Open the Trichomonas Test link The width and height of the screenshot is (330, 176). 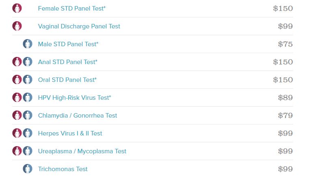pyautogui.click(x=63, y=169)
